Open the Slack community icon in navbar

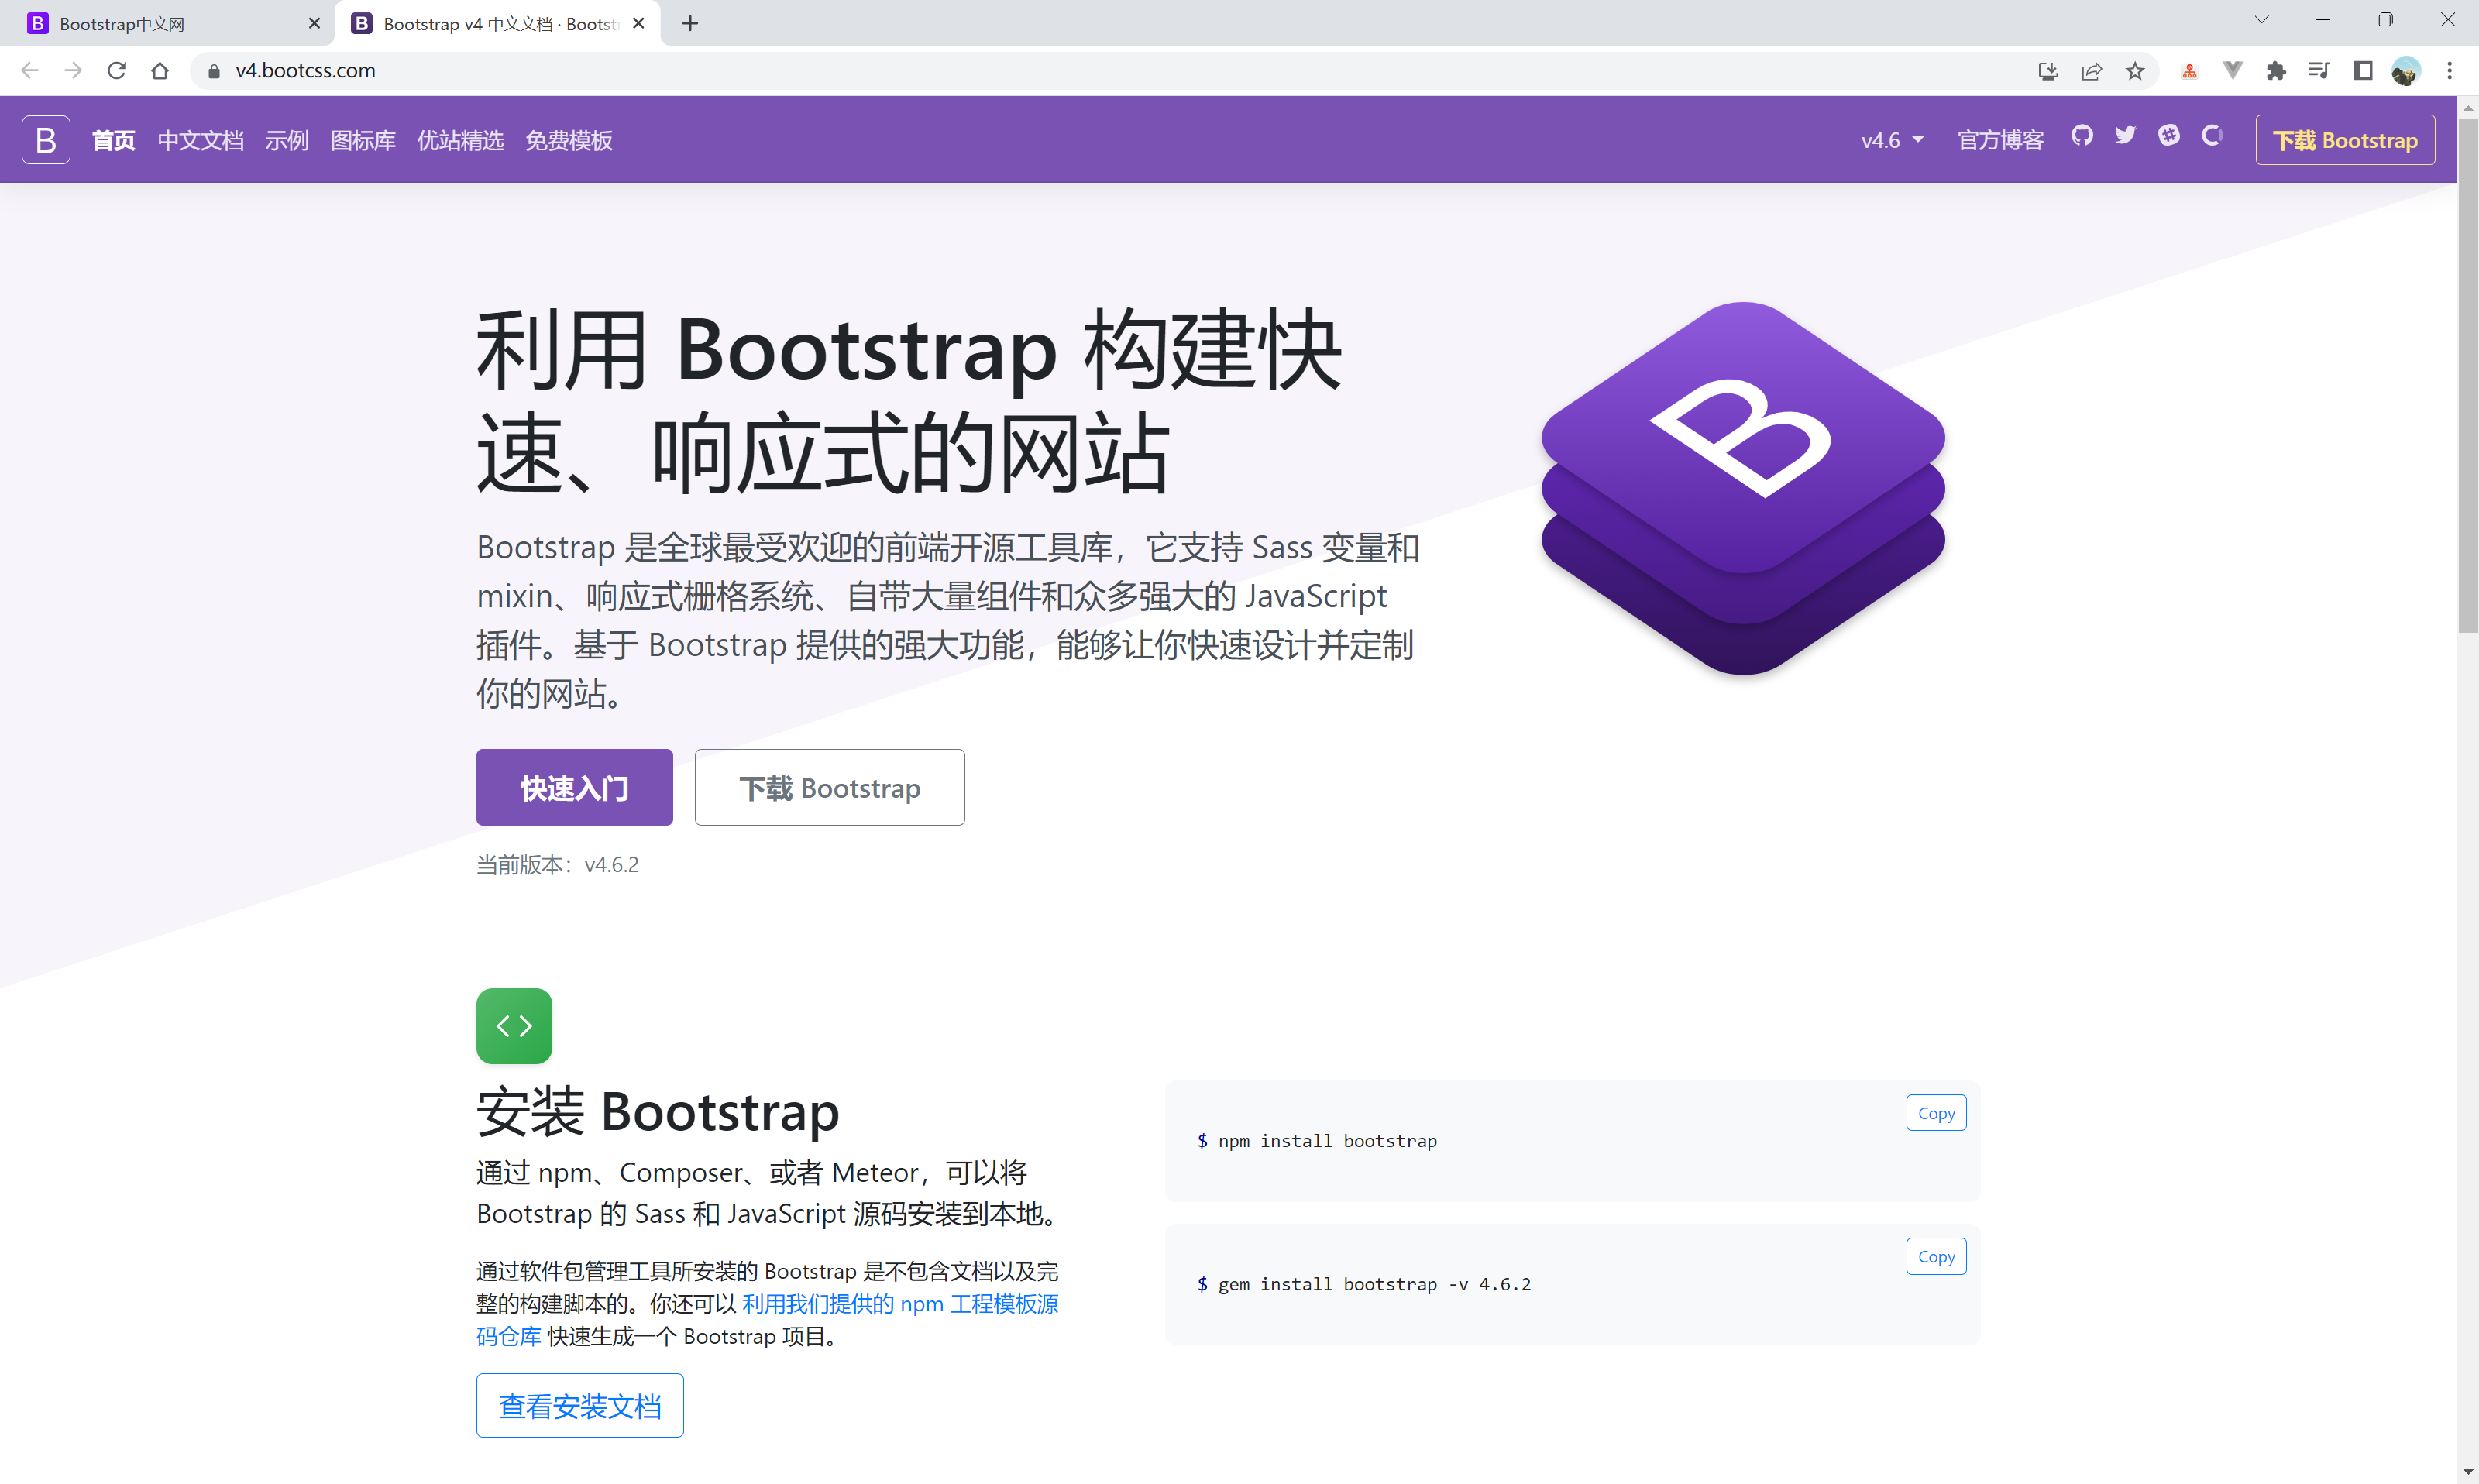[2168, 136]
